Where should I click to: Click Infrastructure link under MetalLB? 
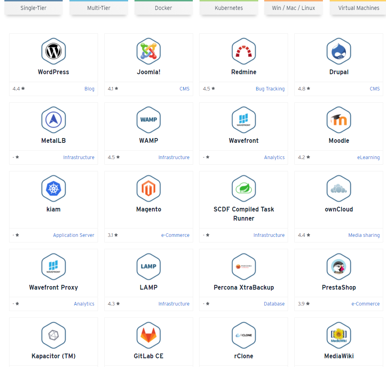point(79,157)
